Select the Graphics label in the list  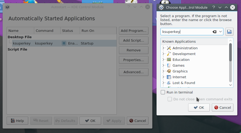click(x=180, y=71)
